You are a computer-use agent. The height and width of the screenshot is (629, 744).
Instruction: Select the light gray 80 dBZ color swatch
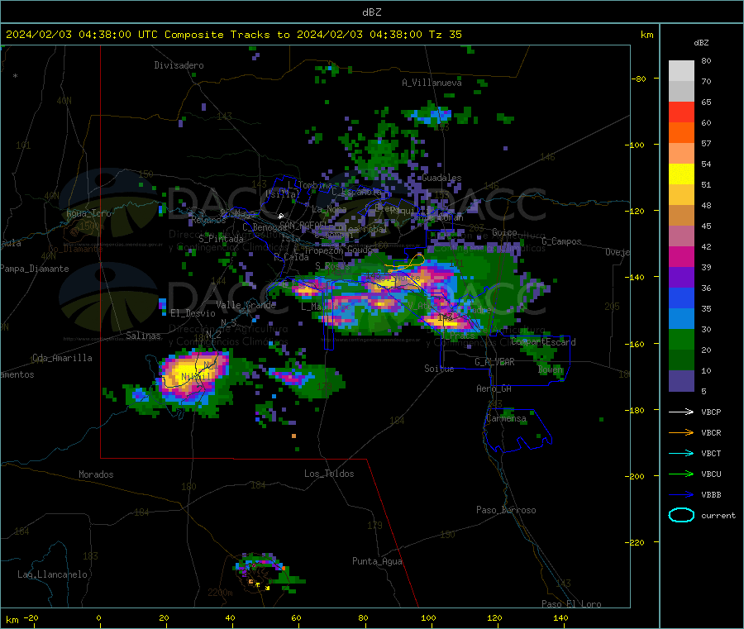point(681,71)
